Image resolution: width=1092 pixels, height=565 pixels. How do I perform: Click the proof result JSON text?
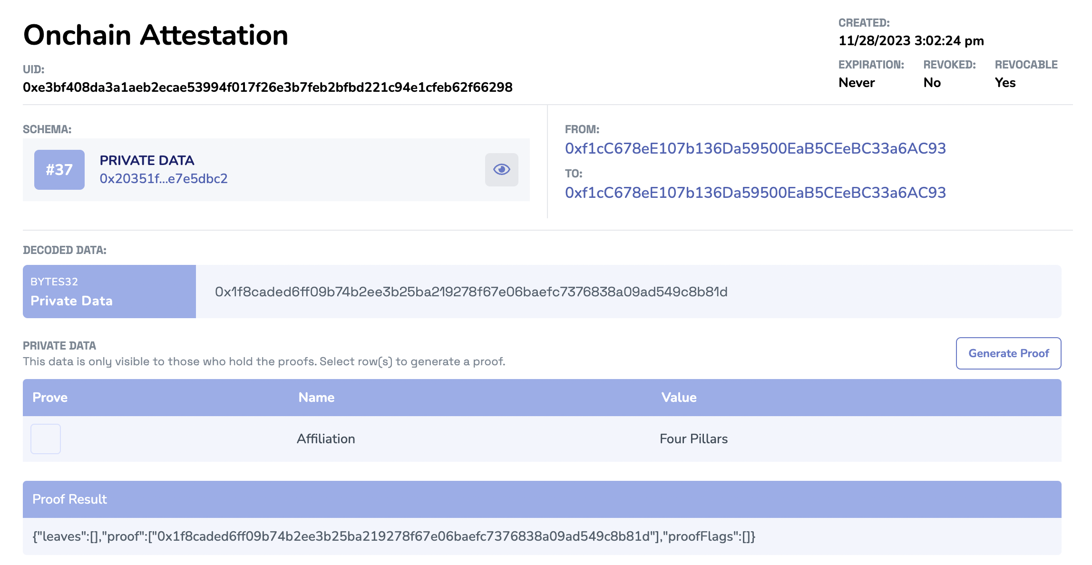[393, 536]
